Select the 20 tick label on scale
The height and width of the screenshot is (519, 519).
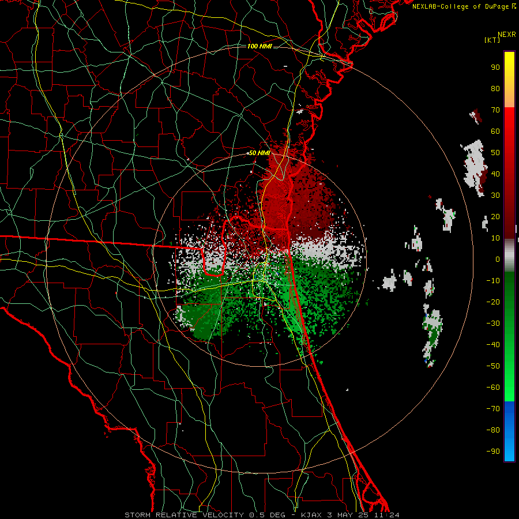tap(495, 217)
